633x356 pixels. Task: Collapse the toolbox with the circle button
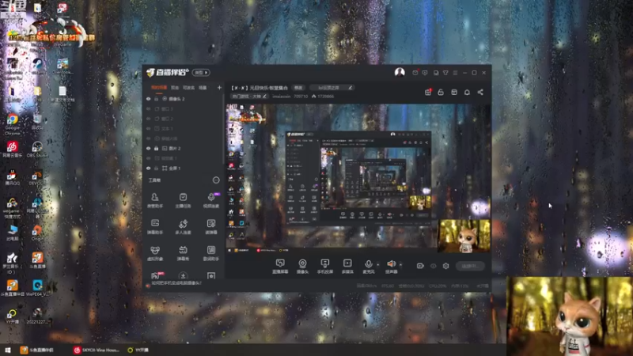tap(216, 180)
